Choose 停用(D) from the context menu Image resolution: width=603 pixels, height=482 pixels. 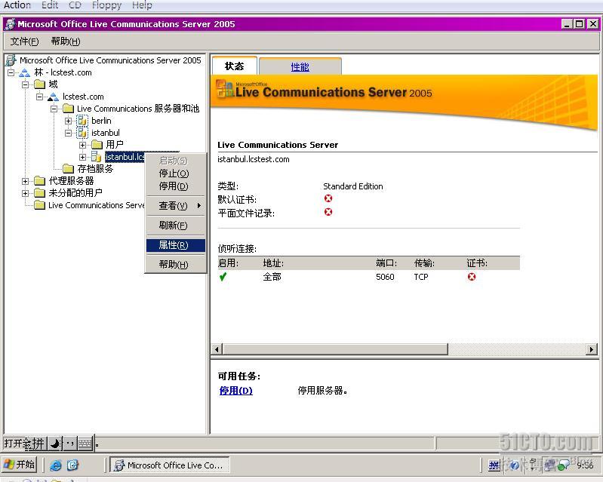pos(175,186)
